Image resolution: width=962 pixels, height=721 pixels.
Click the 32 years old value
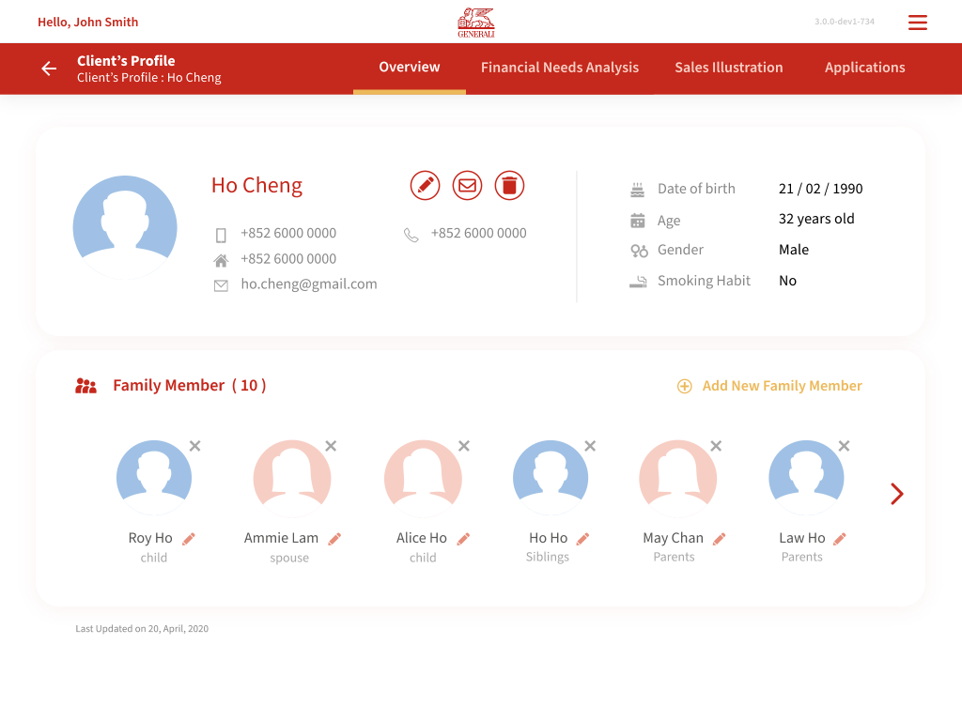pyautogui.click(x=816, y=219)
